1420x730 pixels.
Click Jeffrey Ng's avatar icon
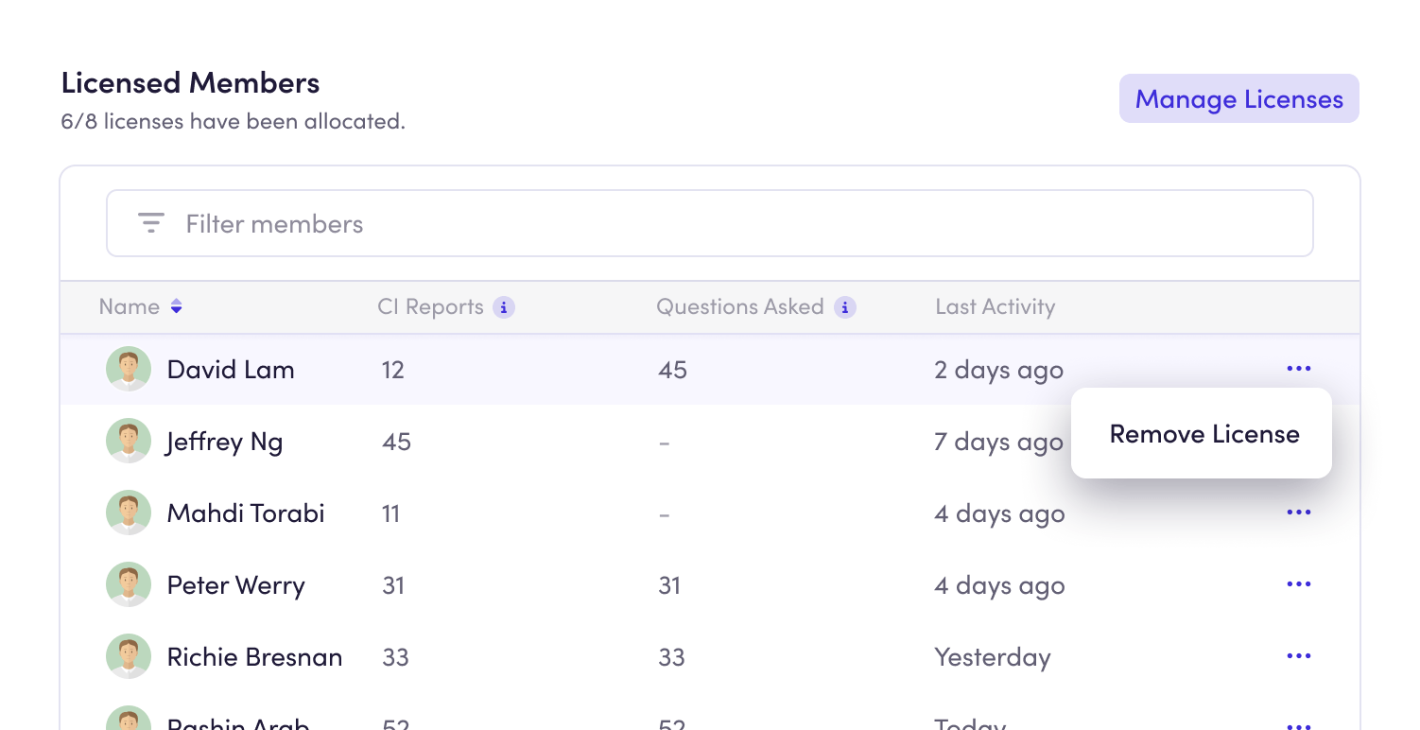tap(129, 441)
